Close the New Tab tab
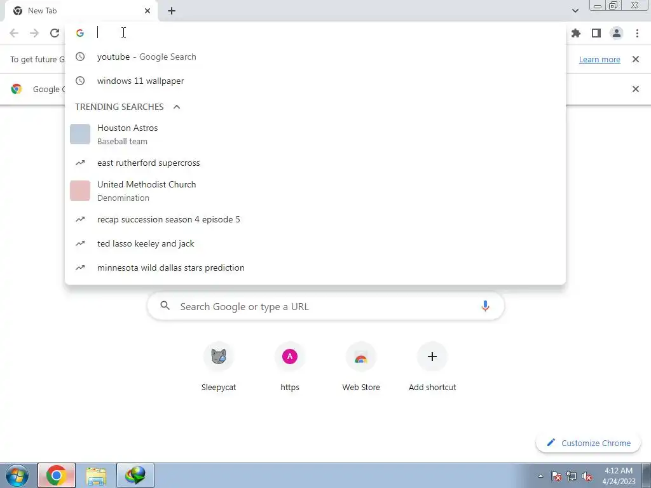 click(x=147, y=11)
